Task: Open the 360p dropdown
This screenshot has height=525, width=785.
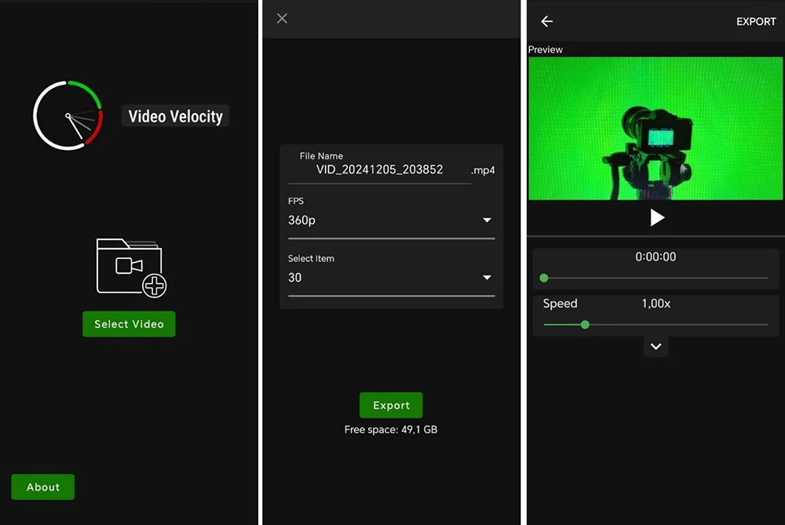Action: point(391,221)
